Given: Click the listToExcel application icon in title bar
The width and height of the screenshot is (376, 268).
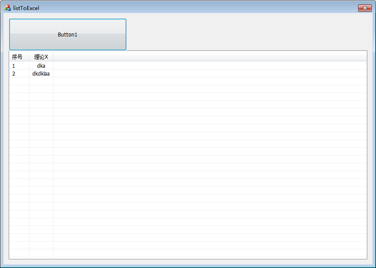Looking at the screenshot, I should tap(7, 8).
